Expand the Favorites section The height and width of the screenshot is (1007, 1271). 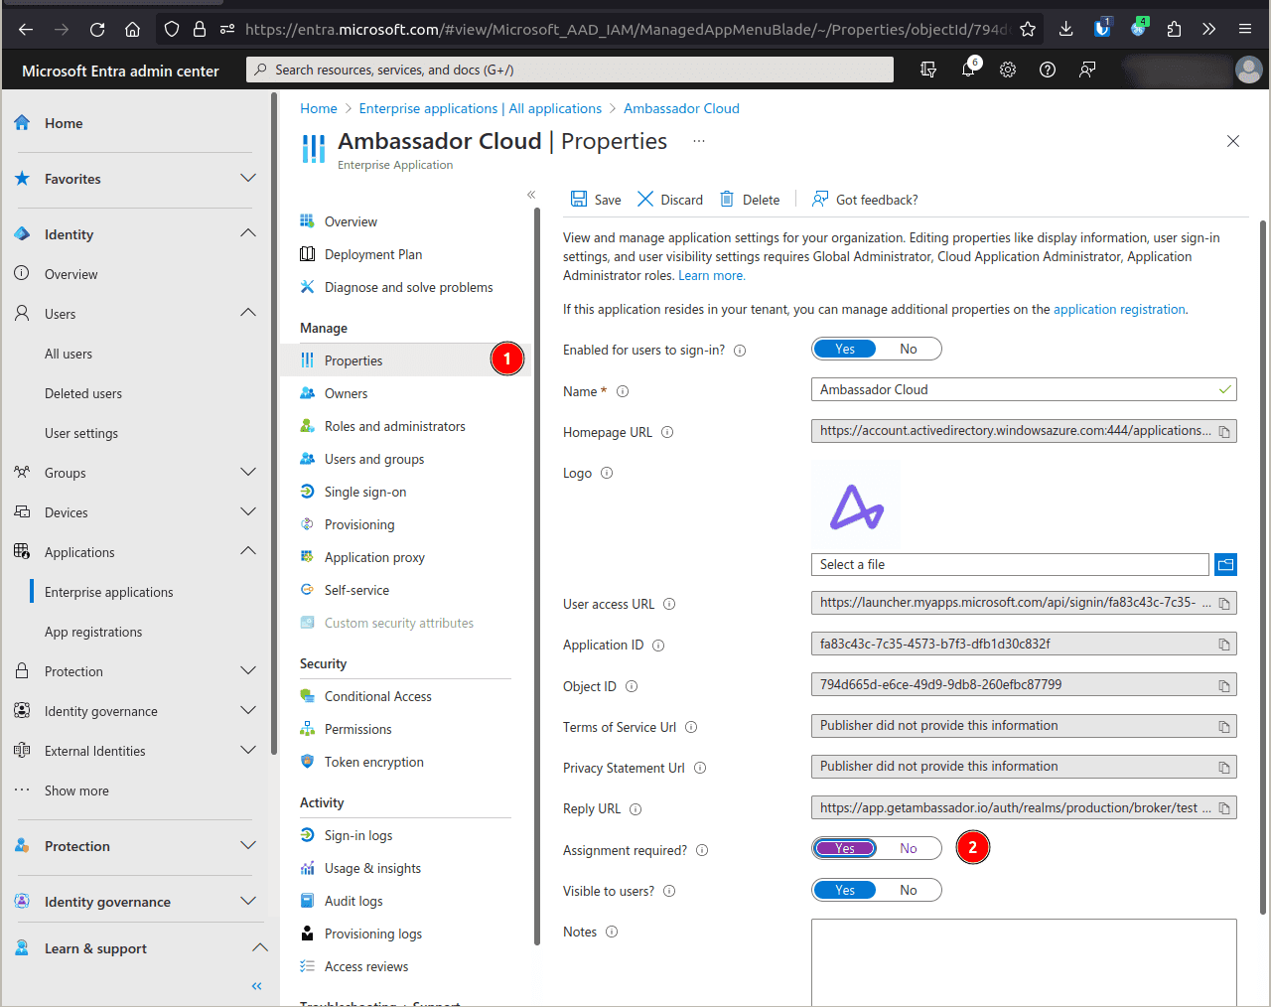pos(248,178)
